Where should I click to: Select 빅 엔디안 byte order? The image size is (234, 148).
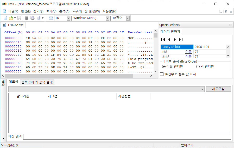[x=205, y=66]
